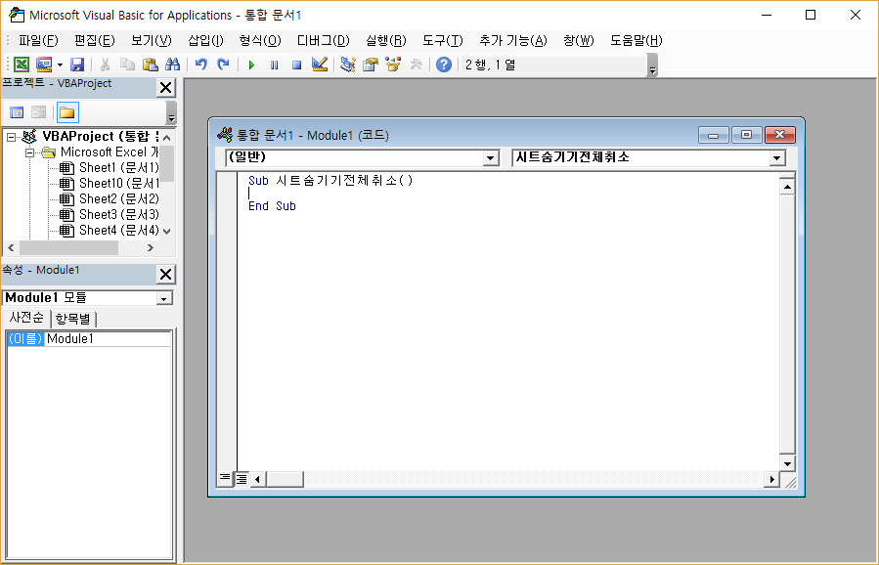879x565 pixels.
Task: Switch to the 항목별 tab
Action: 73,319
